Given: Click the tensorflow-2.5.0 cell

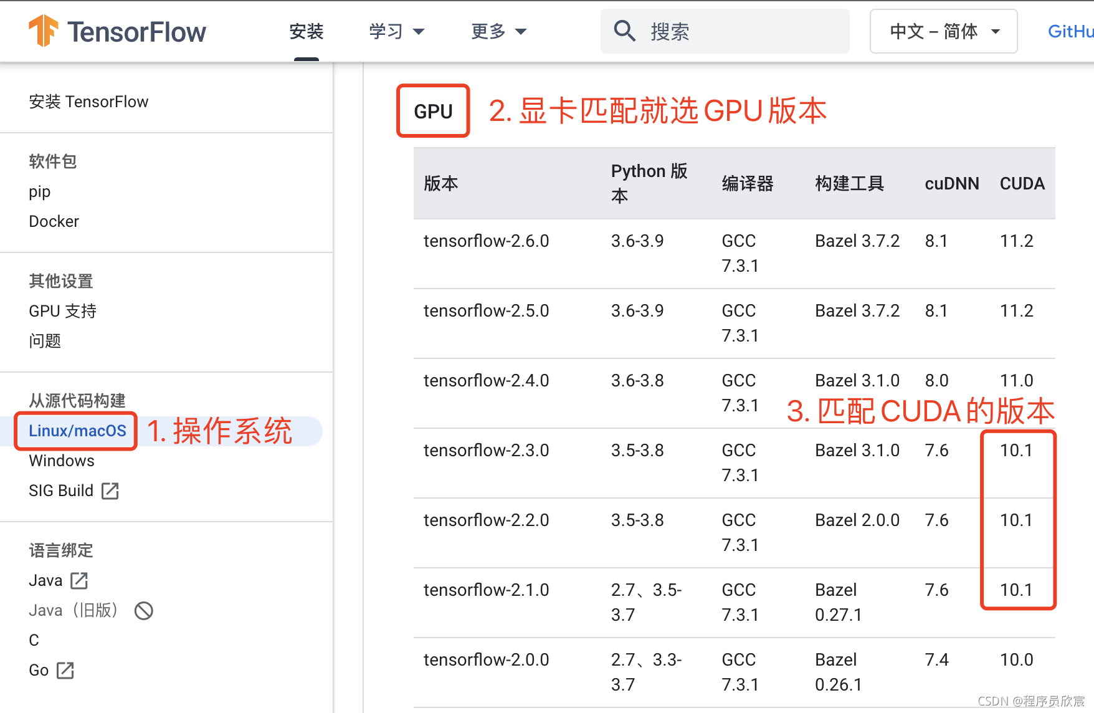Looking at the screenshot, I should (x=486, y=310).
